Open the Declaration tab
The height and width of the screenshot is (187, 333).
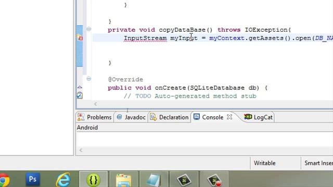tap(169, 117)
